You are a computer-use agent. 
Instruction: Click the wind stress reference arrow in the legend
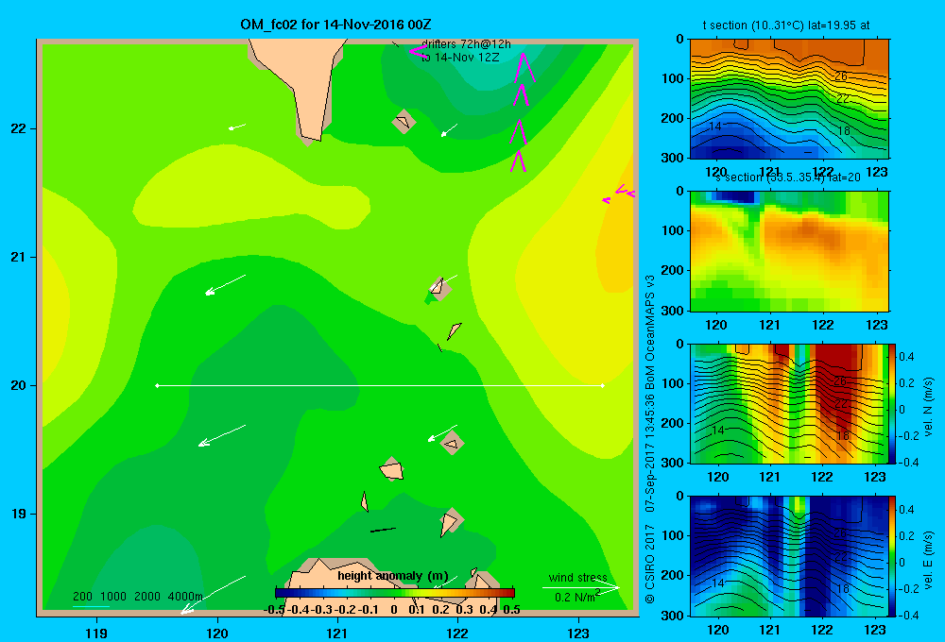click(580, 587)
